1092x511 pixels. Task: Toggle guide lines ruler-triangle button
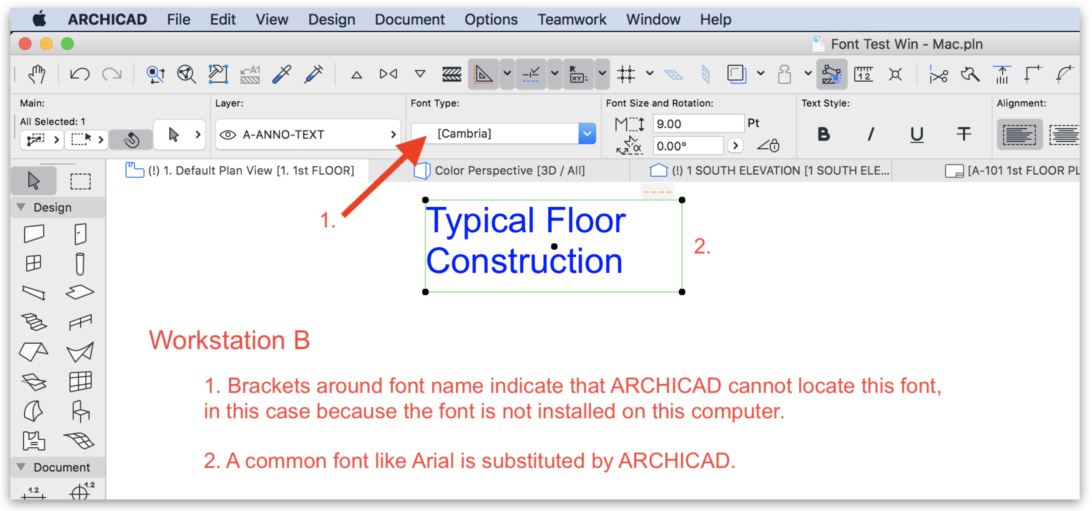tap(483, 74)
